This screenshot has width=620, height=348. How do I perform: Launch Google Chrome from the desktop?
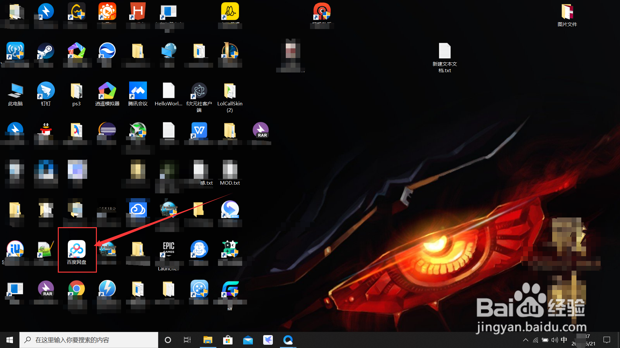(77, 289)
